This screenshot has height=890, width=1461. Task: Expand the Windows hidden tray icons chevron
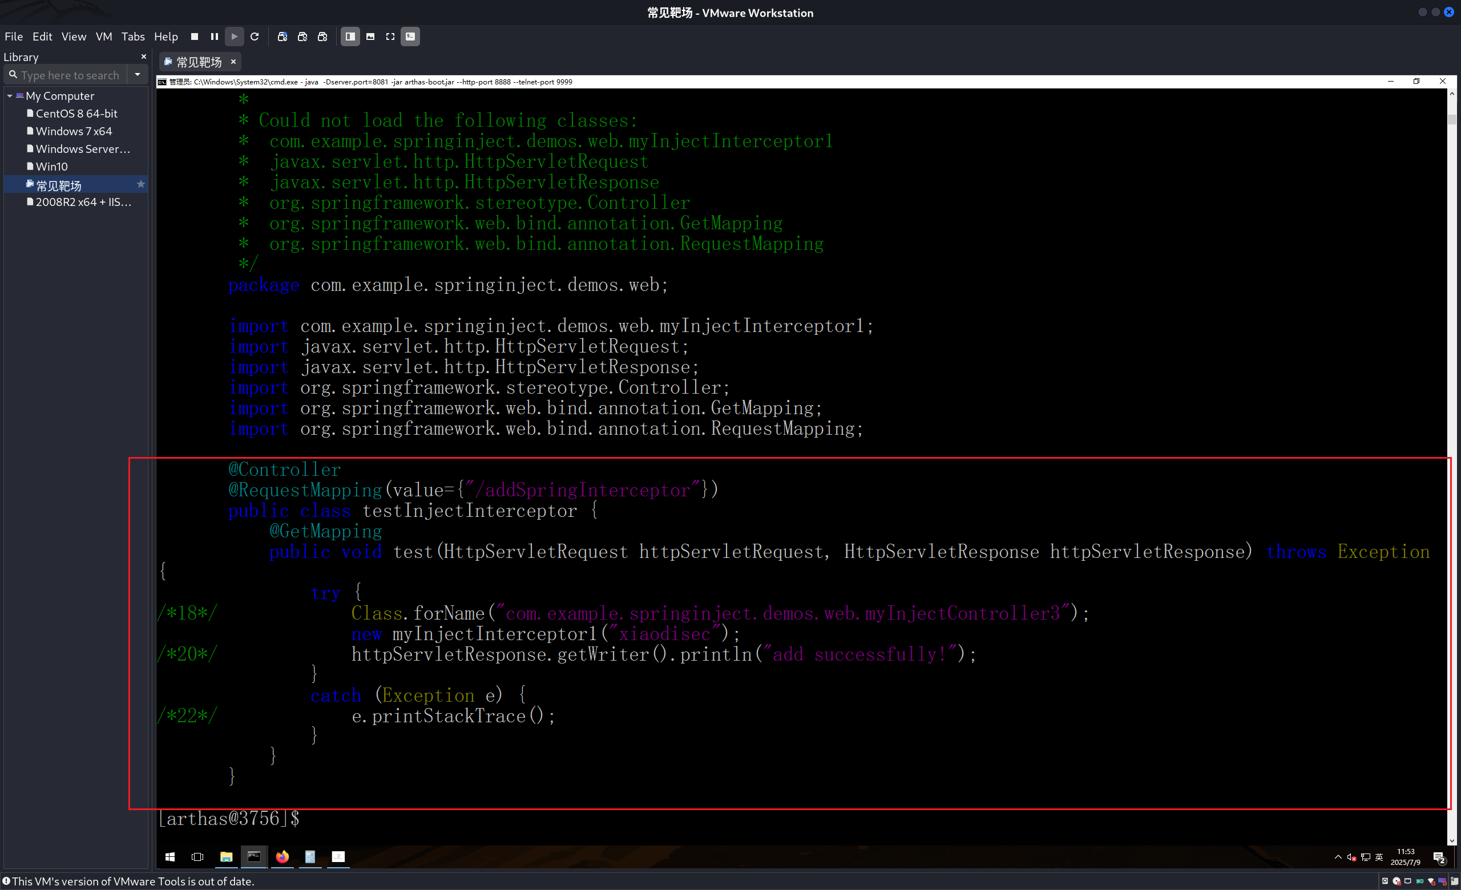(1338, 857)
